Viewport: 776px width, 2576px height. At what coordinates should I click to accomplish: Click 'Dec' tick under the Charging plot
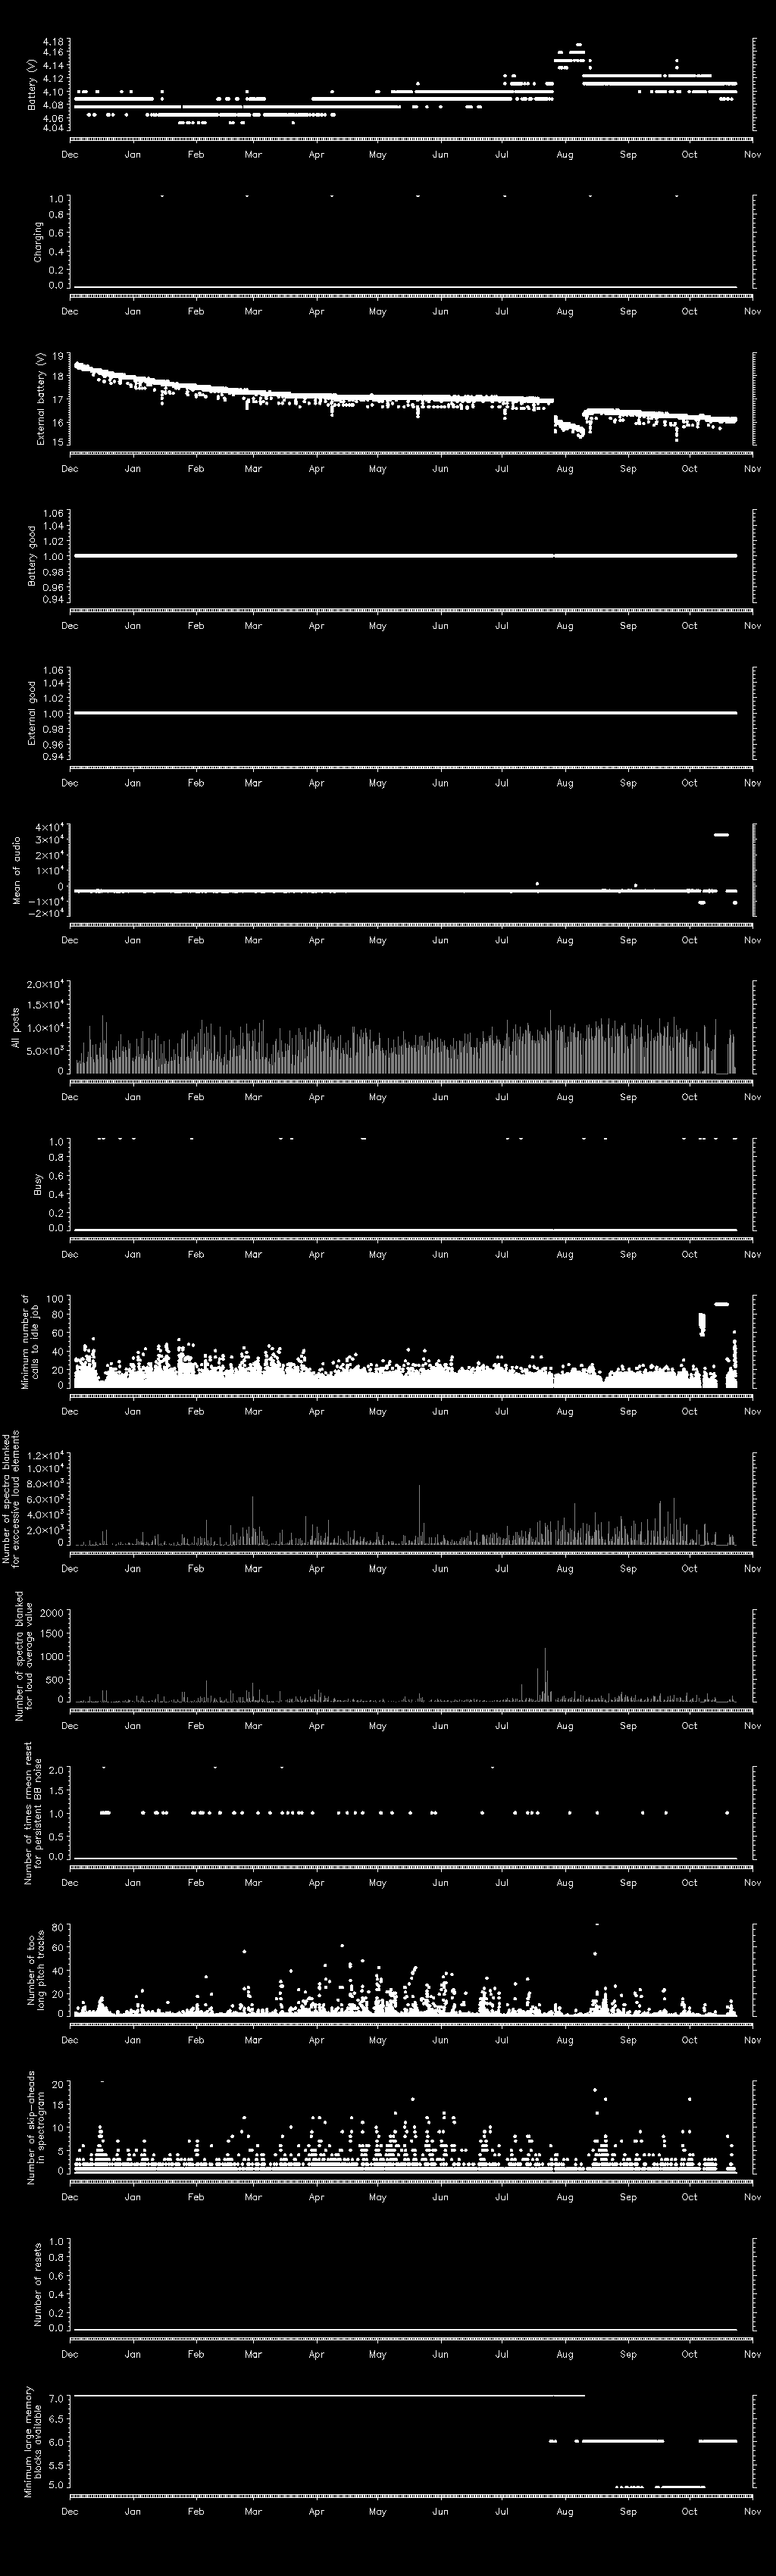click(x=70, y=312)
